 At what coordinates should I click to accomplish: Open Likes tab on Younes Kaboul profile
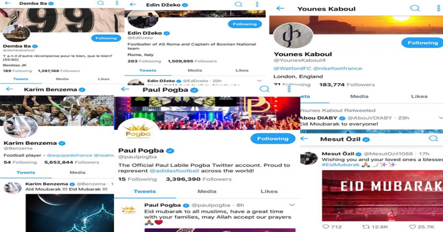[419, 96]
